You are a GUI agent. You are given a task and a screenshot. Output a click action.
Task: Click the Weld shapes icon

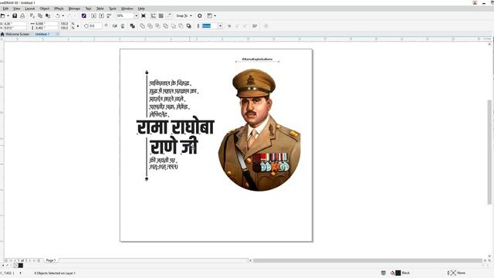click(x=142, y=25)
